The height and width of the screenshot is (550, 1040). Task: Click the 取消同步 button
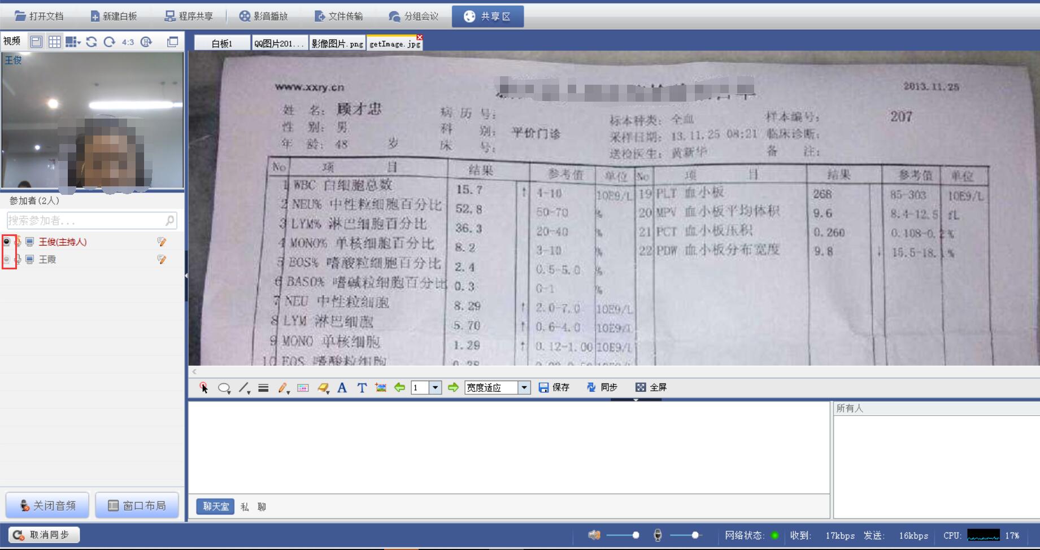pyautogui.click(x=44, y=535)
